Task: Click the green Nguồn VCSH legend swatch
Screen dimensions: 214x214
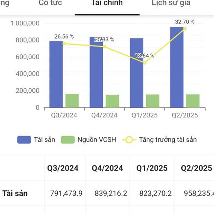Action: pyautogui.click(x=67, y=140)
